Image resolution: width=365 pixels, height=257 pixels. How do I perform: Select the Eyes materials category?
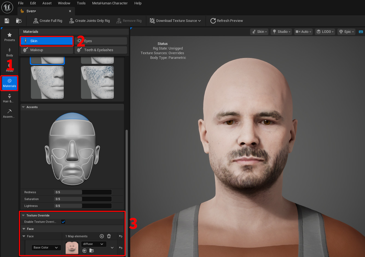point(101,41)
